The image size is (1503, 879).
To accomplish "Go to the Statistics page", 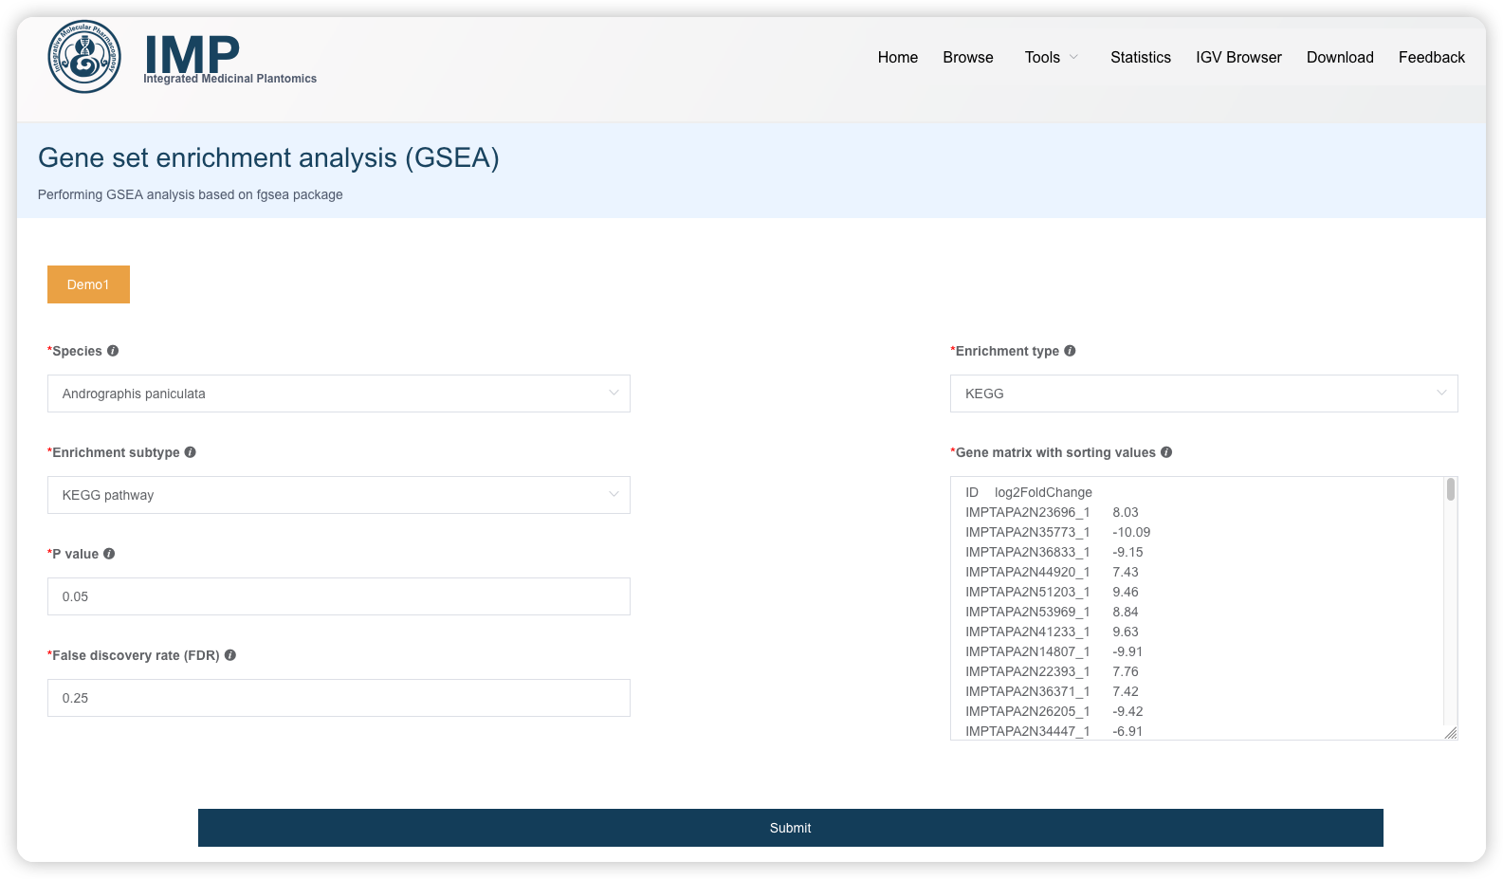I will tap(1140, 58).
